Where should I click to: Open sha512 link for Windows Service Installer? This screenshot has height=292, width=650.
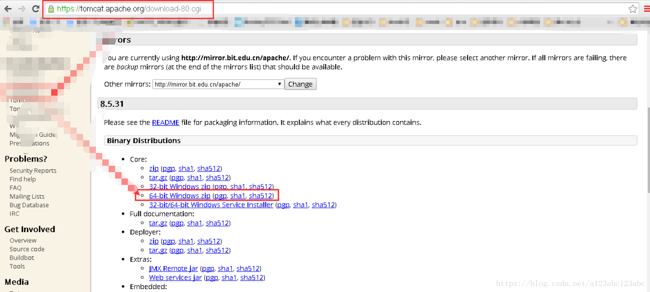(324, 205)
